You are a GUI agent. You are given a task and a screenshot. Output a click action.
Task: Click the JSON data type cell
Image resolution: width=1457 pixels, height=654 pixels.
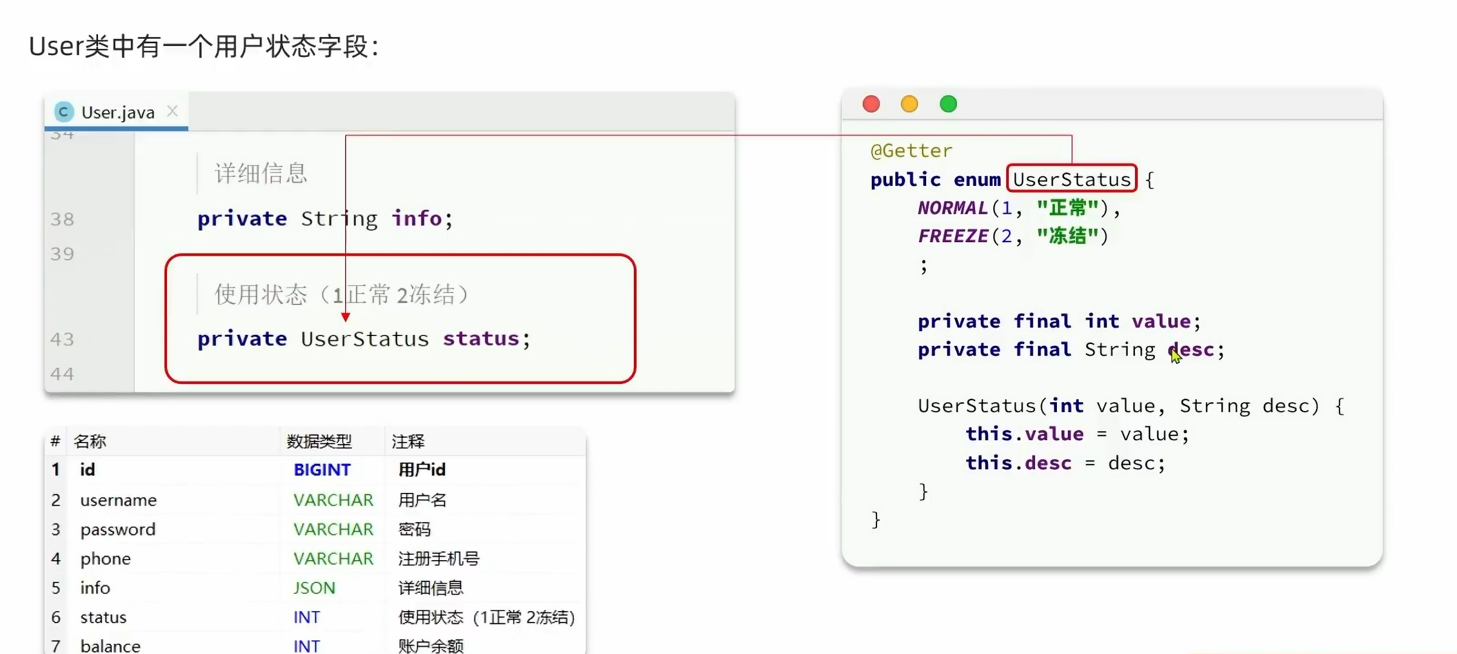pos(314,588)
